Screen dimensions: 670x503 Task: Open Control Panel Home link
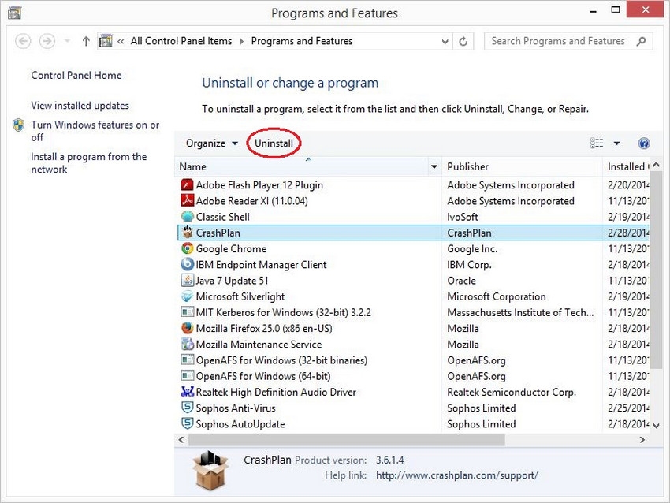pyautogui.click(x=76, y=75)
